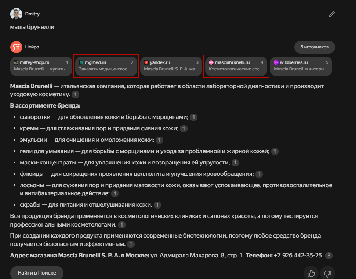Screen dimensions: 356x279
Task: Click citation 1 after антибактериальное действие
Action: click(115, 193)
